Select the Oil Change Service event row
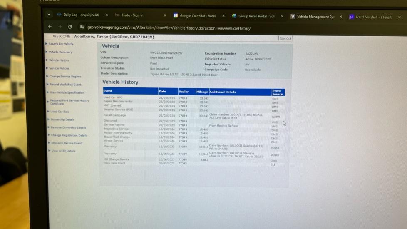 point(194,160)
